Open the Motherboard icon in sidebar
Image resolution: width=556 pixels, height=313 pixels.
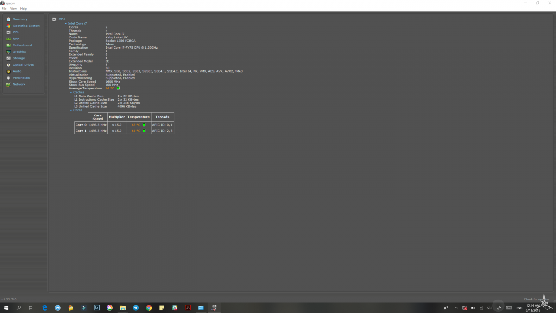[8, 45]
